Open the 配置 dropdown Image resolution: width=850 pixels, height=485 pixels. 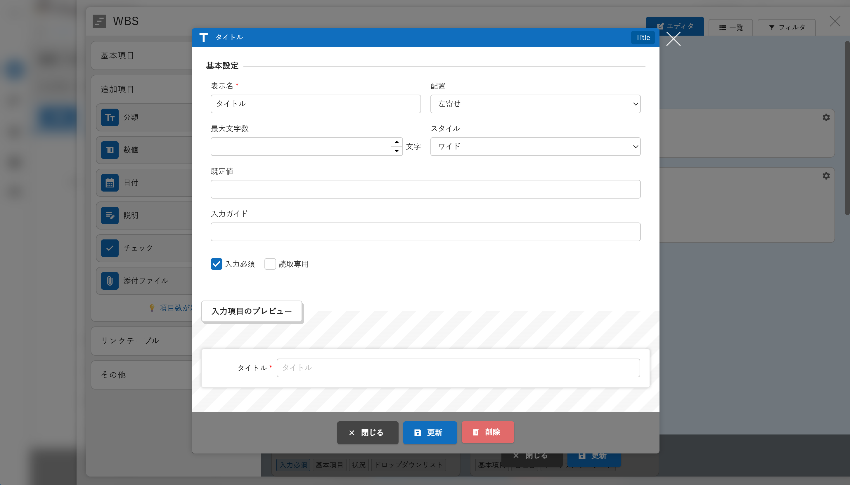coord(535,104)
